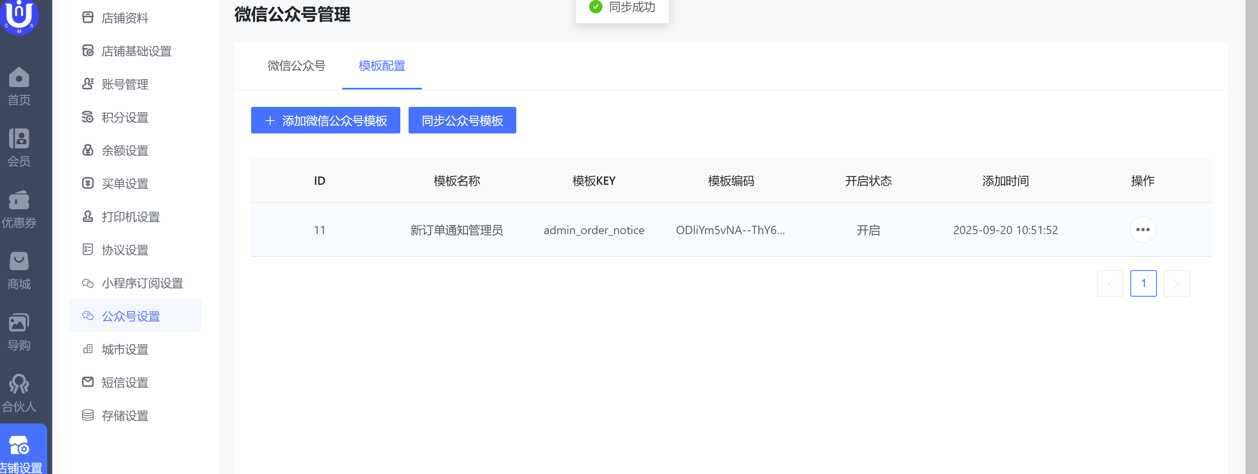The image size is (1258, 474).
Task: Open 存储设置 sidebar entry
Action: tap(125, 416)
